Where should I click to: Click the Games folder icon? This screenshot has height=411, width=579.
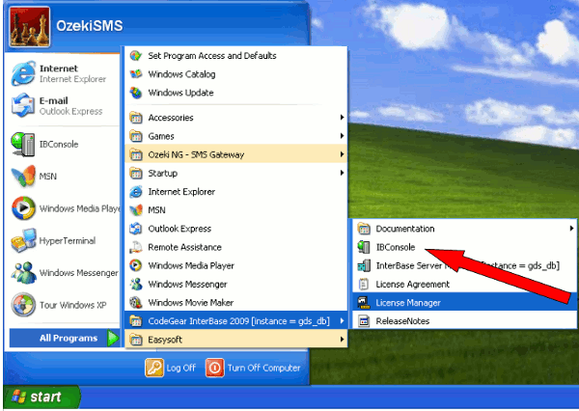(x=136, y=136)
